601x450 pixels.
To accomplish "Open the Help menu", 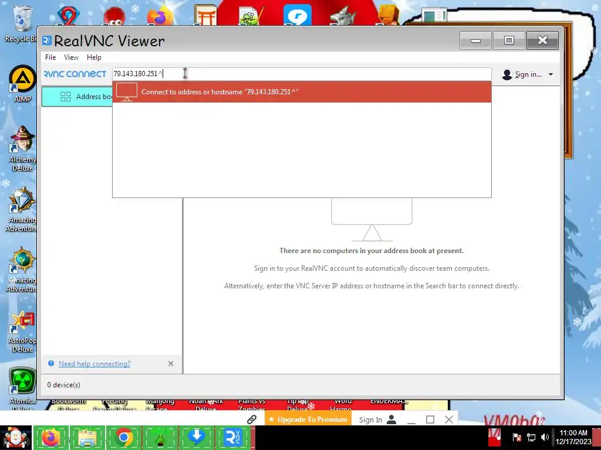I will pos(94,57).
